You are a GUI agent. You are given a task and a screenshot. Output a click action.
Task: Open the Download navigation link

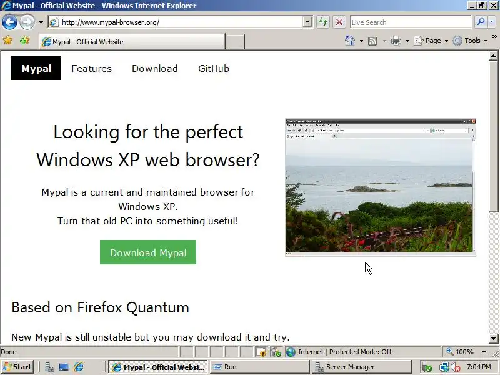(x=155, y=68)
